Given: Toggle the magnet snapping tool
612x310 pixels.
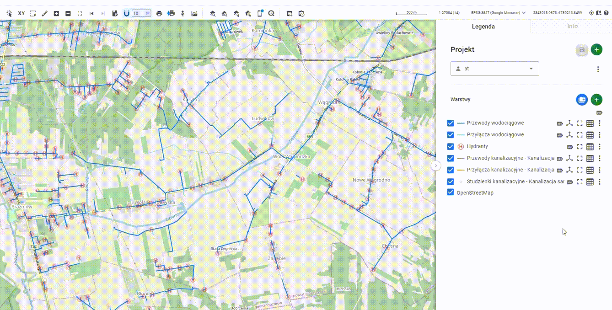Looking at the screenshot, I should click(127, 13).
